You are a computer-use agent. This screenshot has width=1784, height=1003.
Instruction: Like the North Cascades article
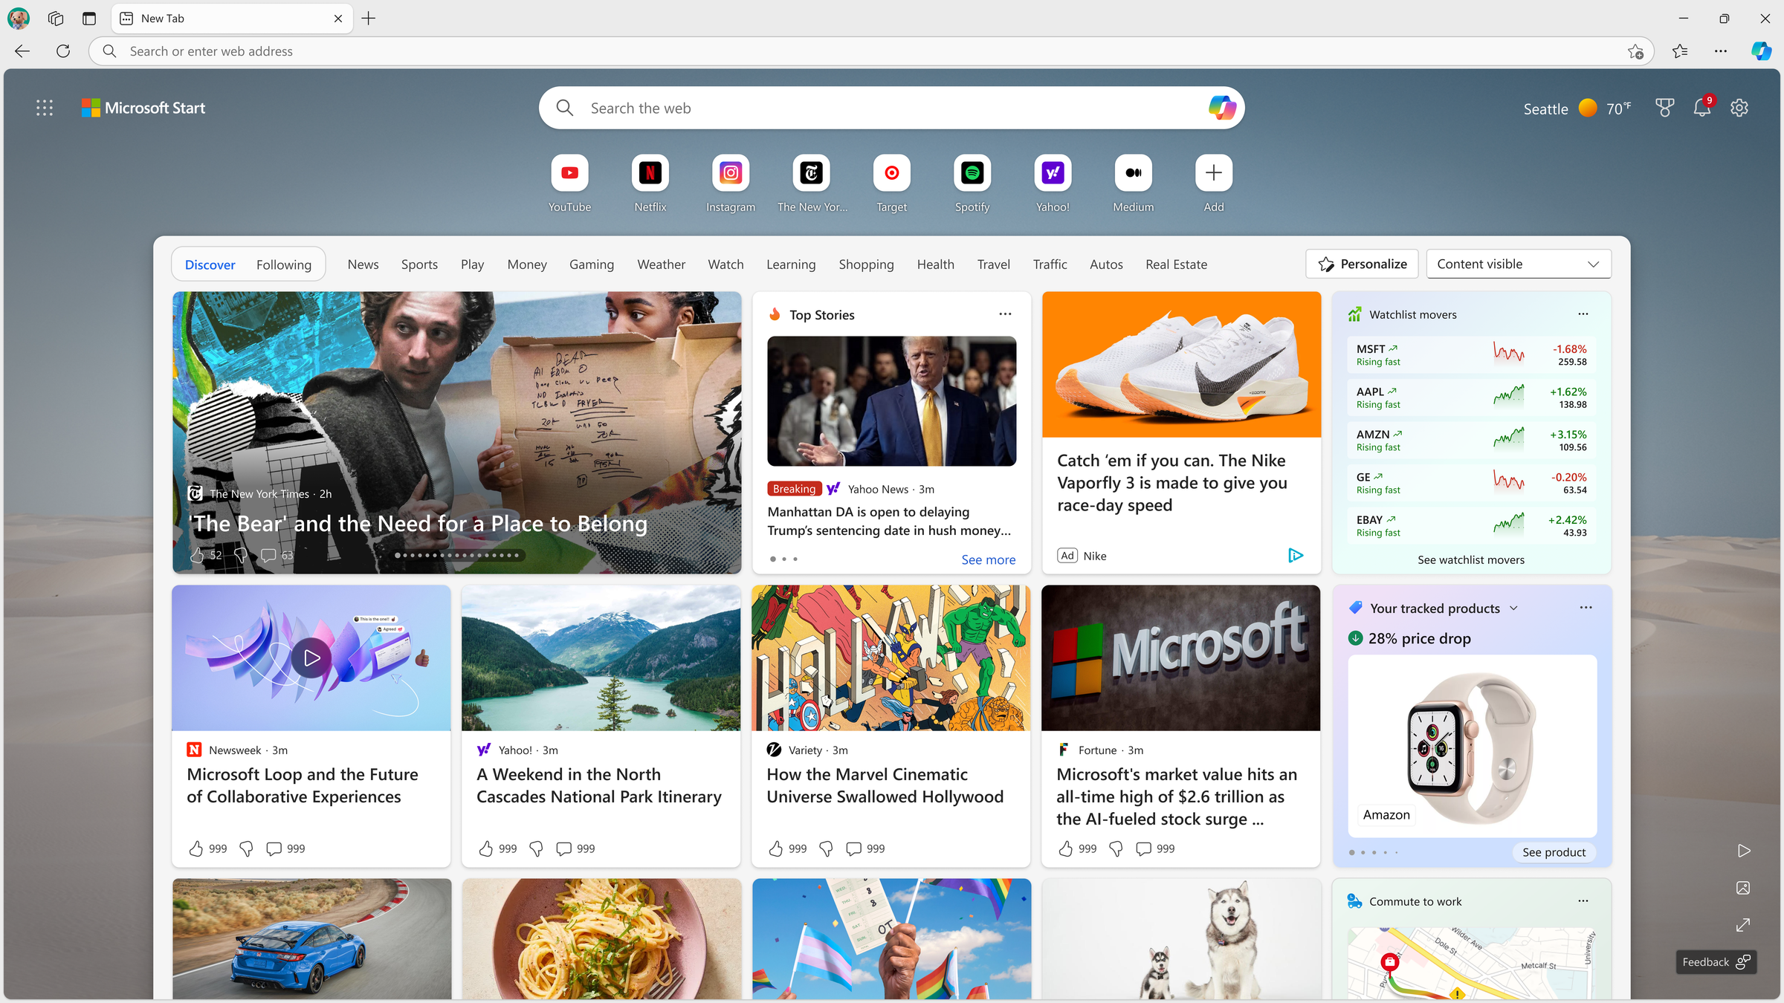(x=486, y=848)
